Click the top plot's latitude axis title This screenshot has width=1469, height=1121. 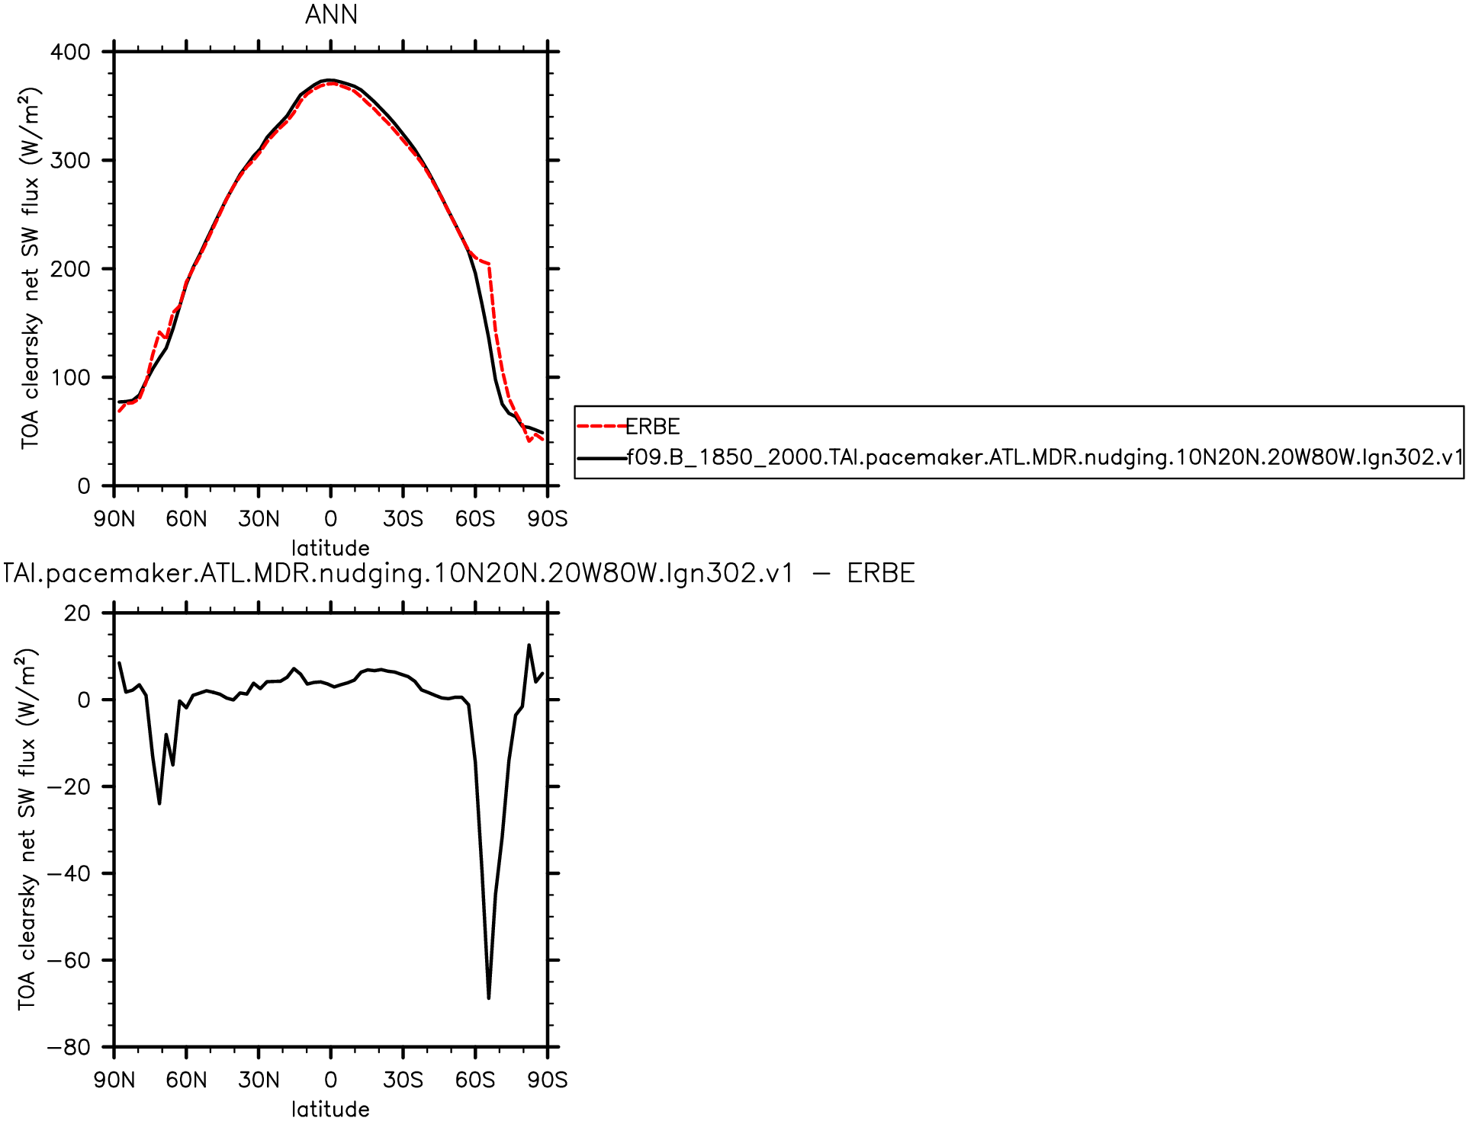(330, 548)
